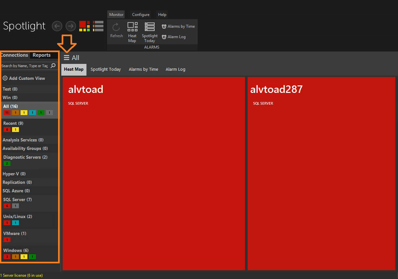Image resolution: width=398 pixels, height=279 pixels.
Task: Click gray 1 badge under All
Action: [49, 113]
